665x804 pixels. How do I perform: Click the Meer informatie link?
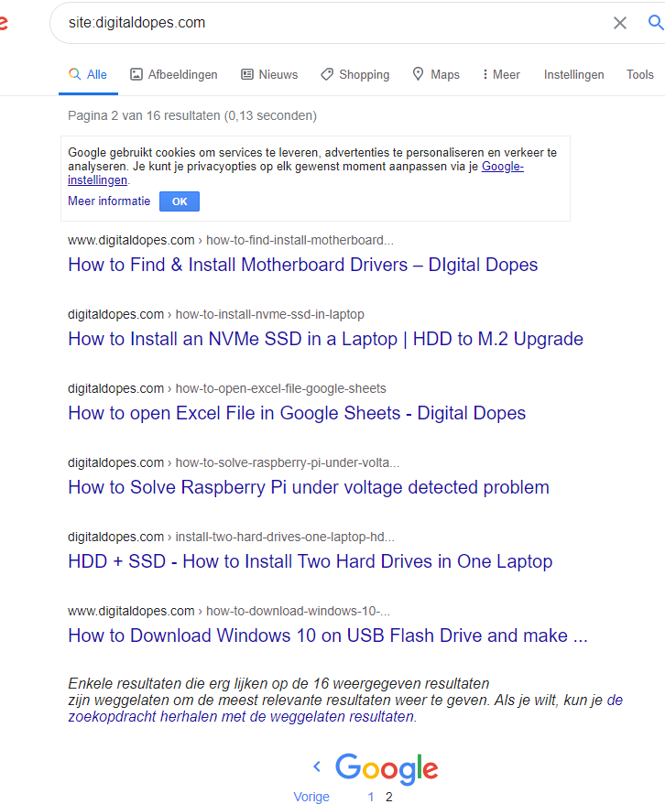109,201
